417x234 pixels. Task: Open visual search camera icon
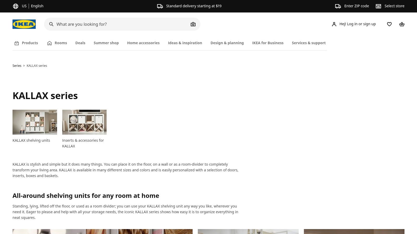(193, 24)
